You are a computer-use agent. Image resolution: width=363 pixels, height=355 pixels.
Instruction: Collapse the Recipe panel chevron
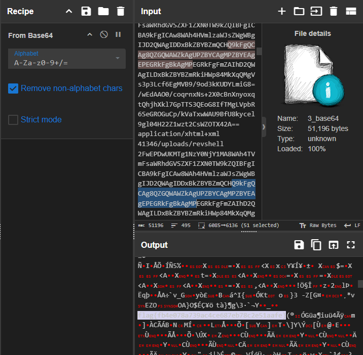69,11
